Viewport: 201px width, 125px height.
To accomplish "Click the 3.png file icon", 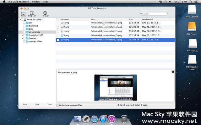I will 62,35.
